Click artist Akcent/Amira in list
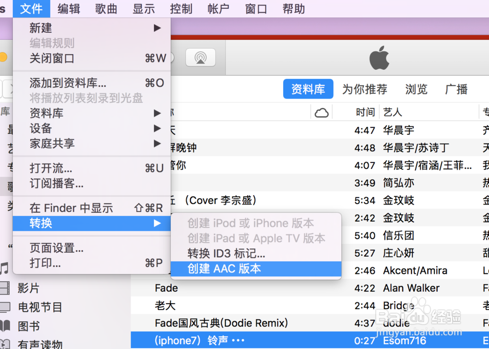This screenshot has width=489, height=349. point(415,270)
